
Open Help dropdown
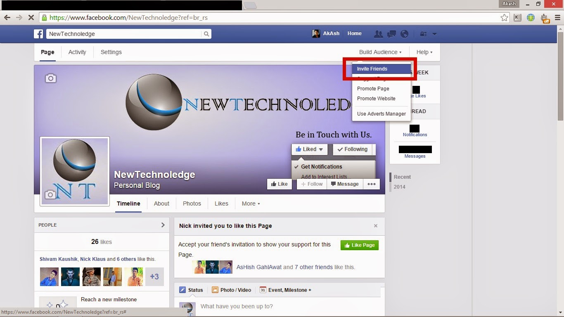[424, 52]
